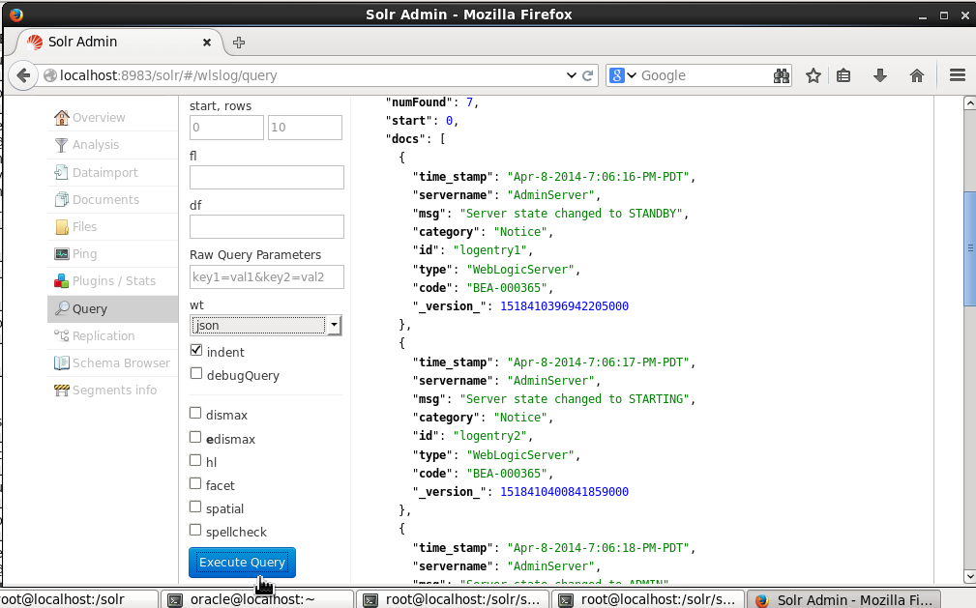Toggle the indent checkbox
The height and width of the screenshot is (608, 976).
coord(196,350)
